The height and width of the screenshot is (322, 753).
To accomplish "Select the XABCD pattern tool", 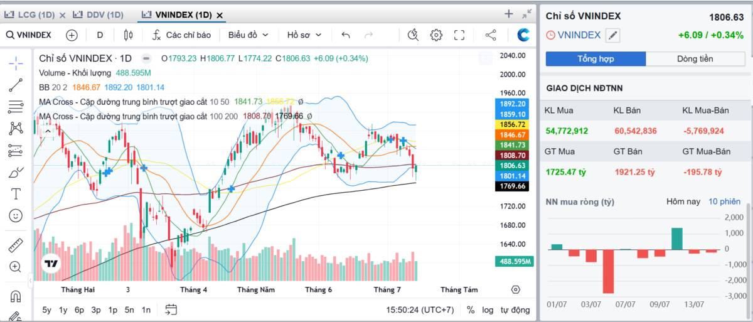I will [x=16, y=129].
